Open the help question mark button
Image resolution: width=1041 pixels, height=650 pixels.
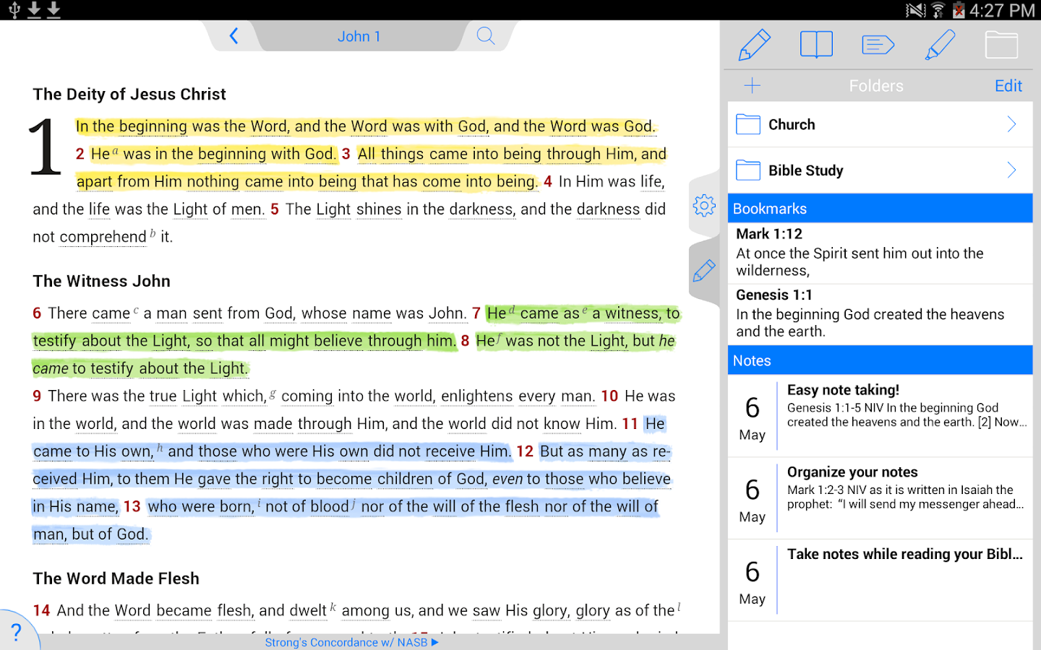[16, 633]
